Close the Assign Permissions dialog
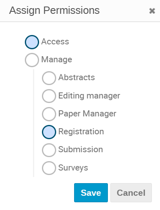The width and height of the screenshot is (160, 210). [x=152, y=11]
